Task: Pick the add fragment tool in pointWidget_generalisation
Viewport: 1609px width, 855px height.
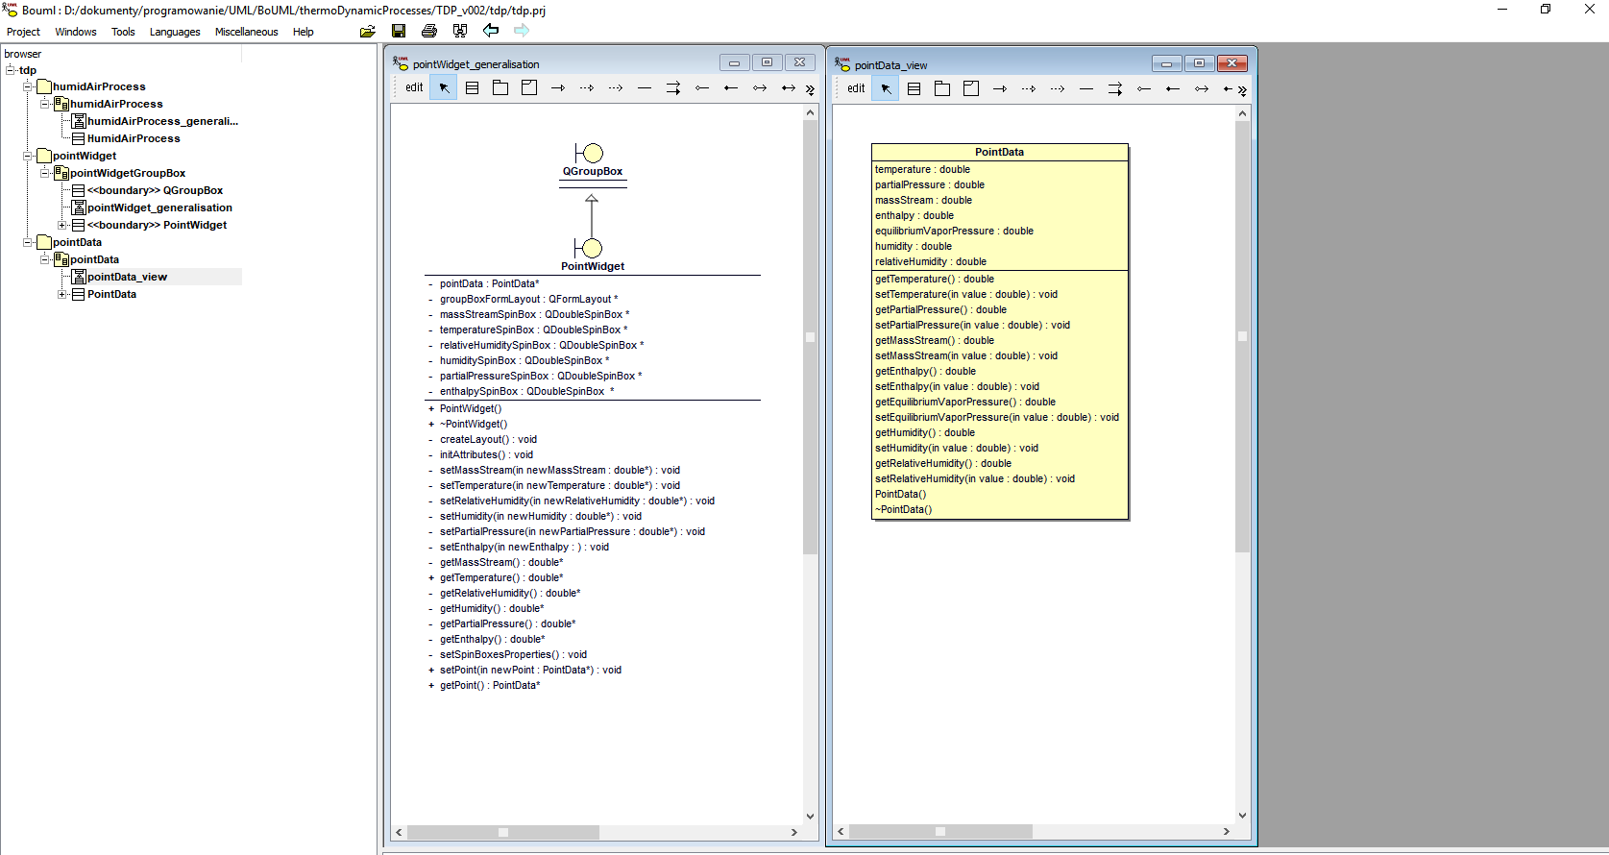Action: [x=529, y=88]
